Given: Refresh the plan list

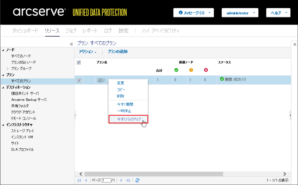Looking at the screenshot, I should pyautogui.click(x=137, y=180).
